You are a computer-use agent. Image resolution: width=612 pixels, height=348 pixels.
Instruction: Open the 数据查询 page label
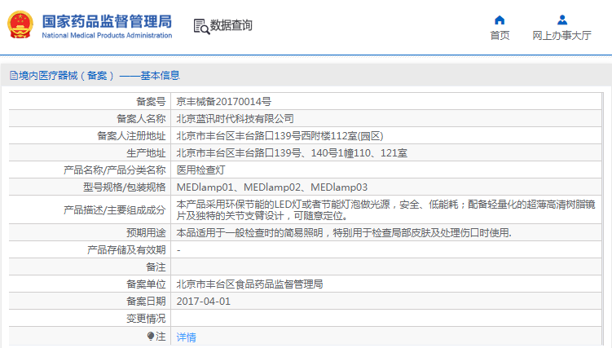[231, 26]
